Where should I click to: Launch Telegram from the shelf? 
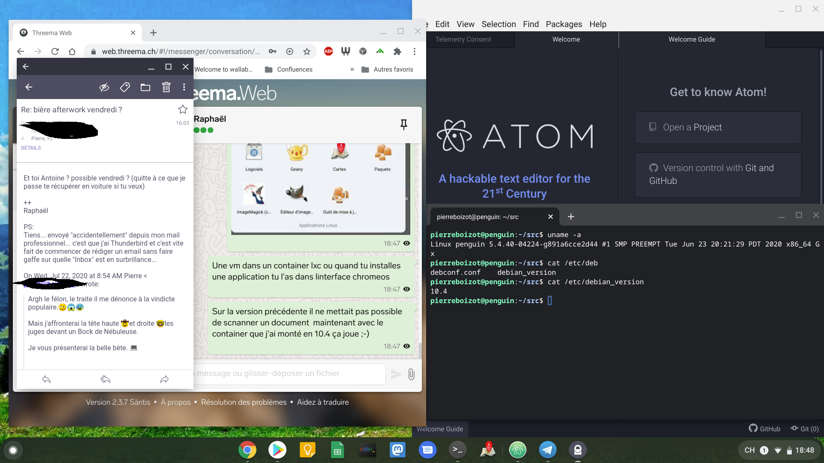[548, 450]
